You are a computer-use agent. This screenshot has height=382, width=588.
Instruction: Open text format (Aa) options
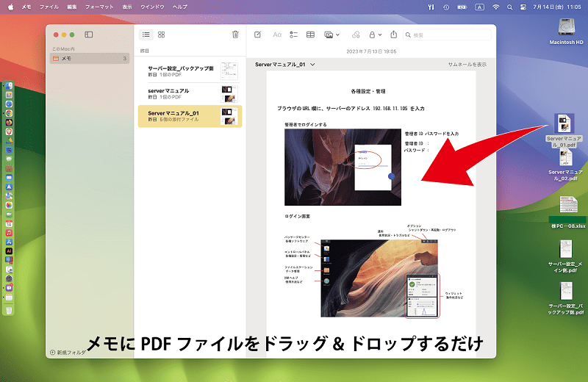pyautogui.click(x=277, y=35)
